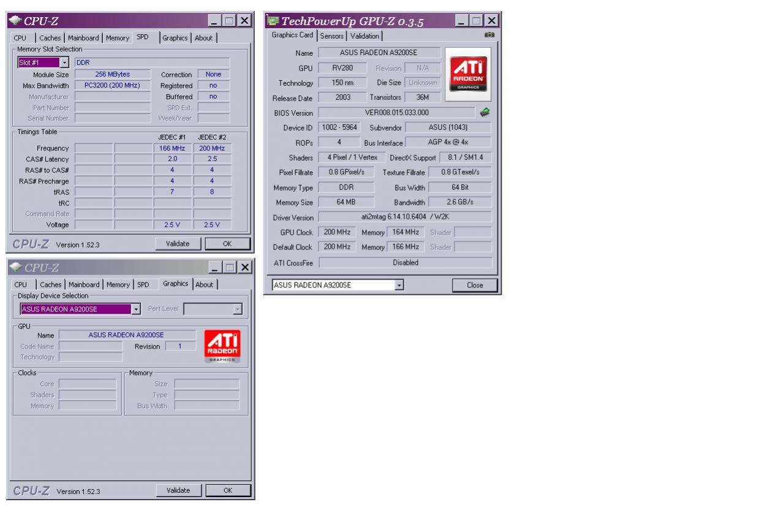Click the BIOS Version field in GPU-Z

coord(397,113)
